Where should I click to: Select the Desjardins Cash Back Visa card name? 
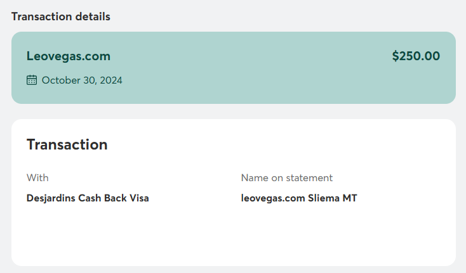pyautogui.click(x=88, y=198)
